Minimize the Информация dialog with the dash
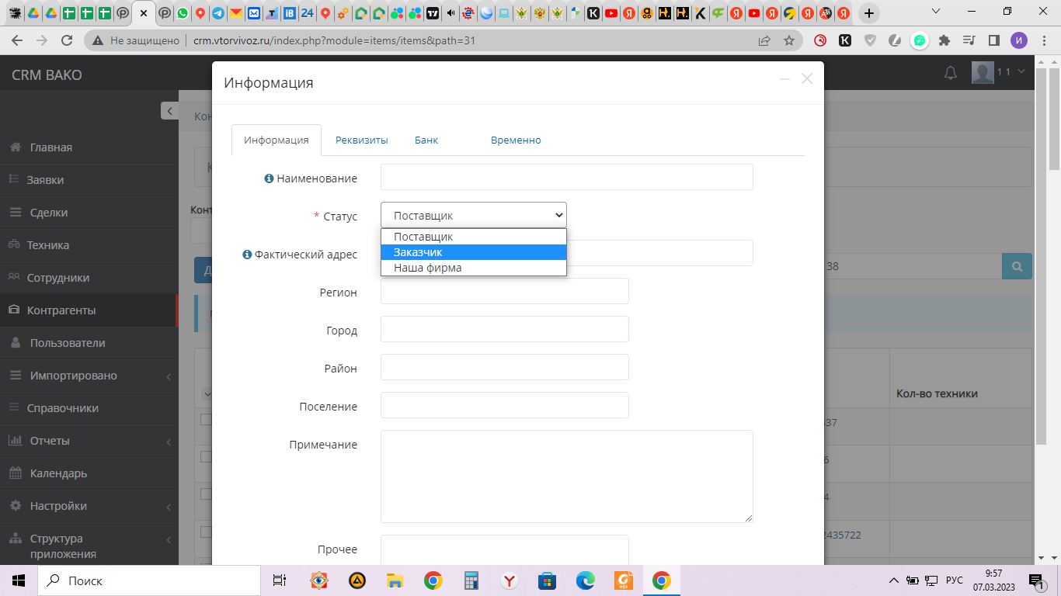 785,79
